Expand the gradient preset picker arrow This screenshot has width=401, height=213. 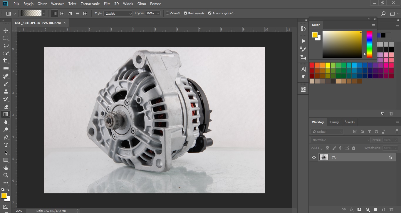pyautogui.click(x=44, y=13)
